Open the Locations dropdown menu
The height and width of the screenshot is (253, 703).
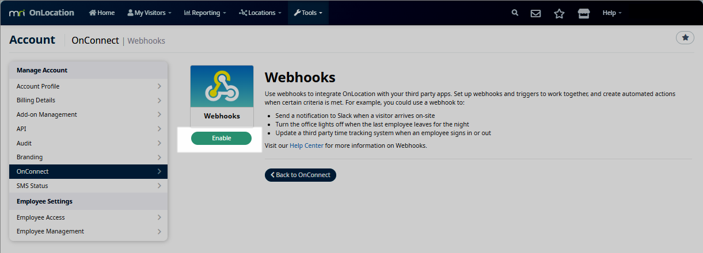coord(260,13)
